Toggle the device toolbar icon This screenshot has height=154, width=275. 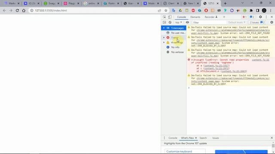coord(170,17)
